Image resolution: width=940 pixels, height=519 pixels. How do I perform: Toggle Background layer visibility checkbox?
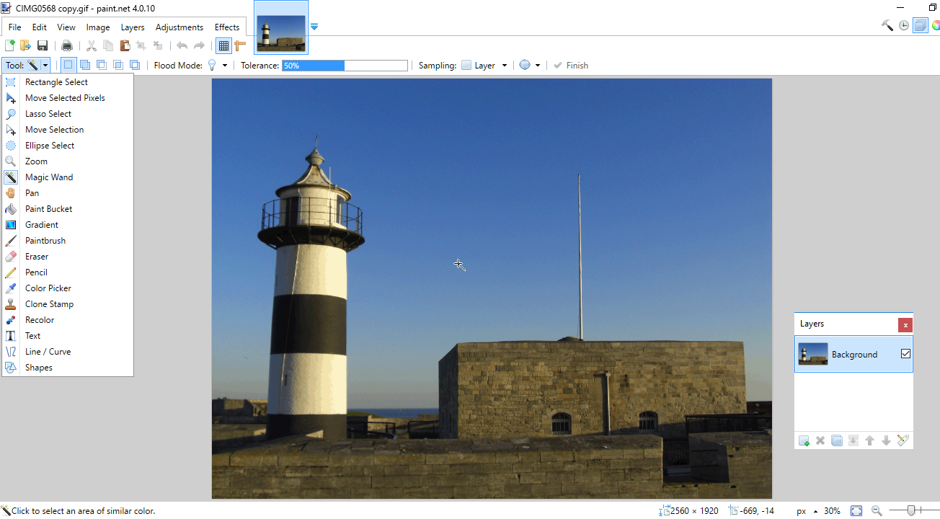click(904, 354)
